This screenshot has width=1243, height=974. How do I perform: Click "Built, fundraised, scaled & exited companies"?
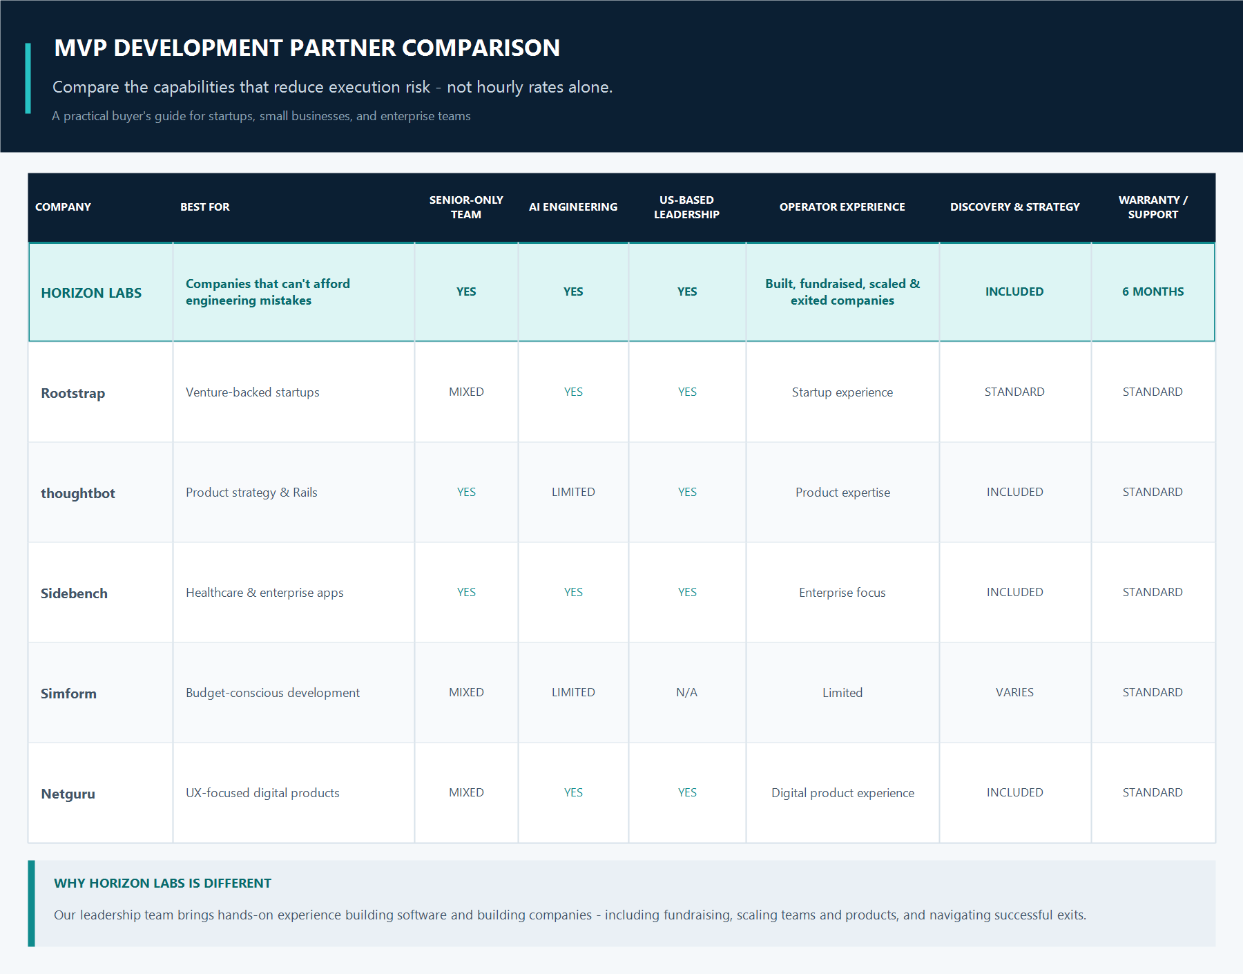coord(842,292)
